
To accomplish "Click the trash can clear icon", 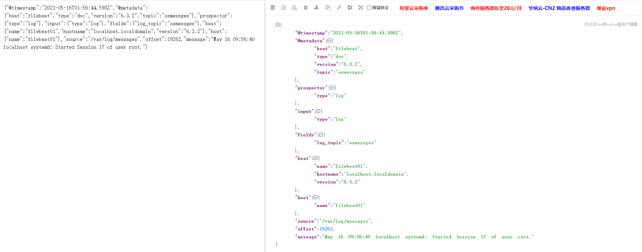I will point(305,8).
